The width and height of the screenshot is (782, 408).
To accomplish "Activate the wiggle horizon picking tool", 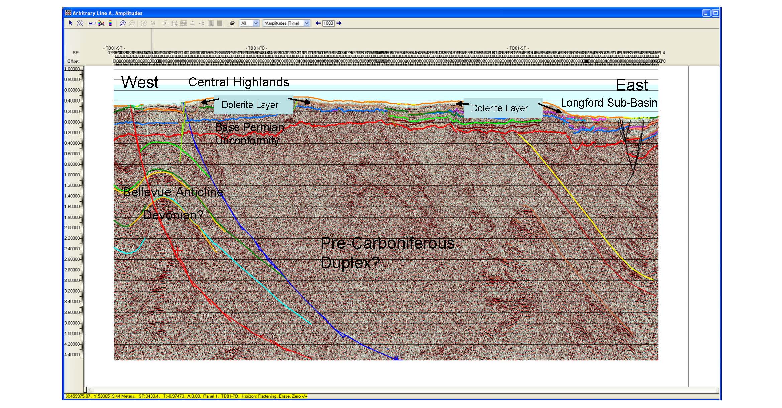I will coord(80,23).
